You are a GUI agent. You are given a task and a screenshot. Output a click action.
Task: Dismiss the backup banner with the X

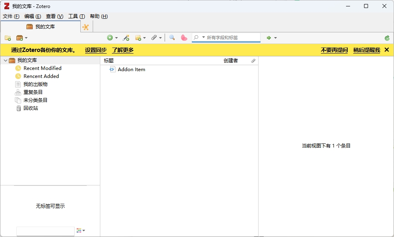[386, 50]
